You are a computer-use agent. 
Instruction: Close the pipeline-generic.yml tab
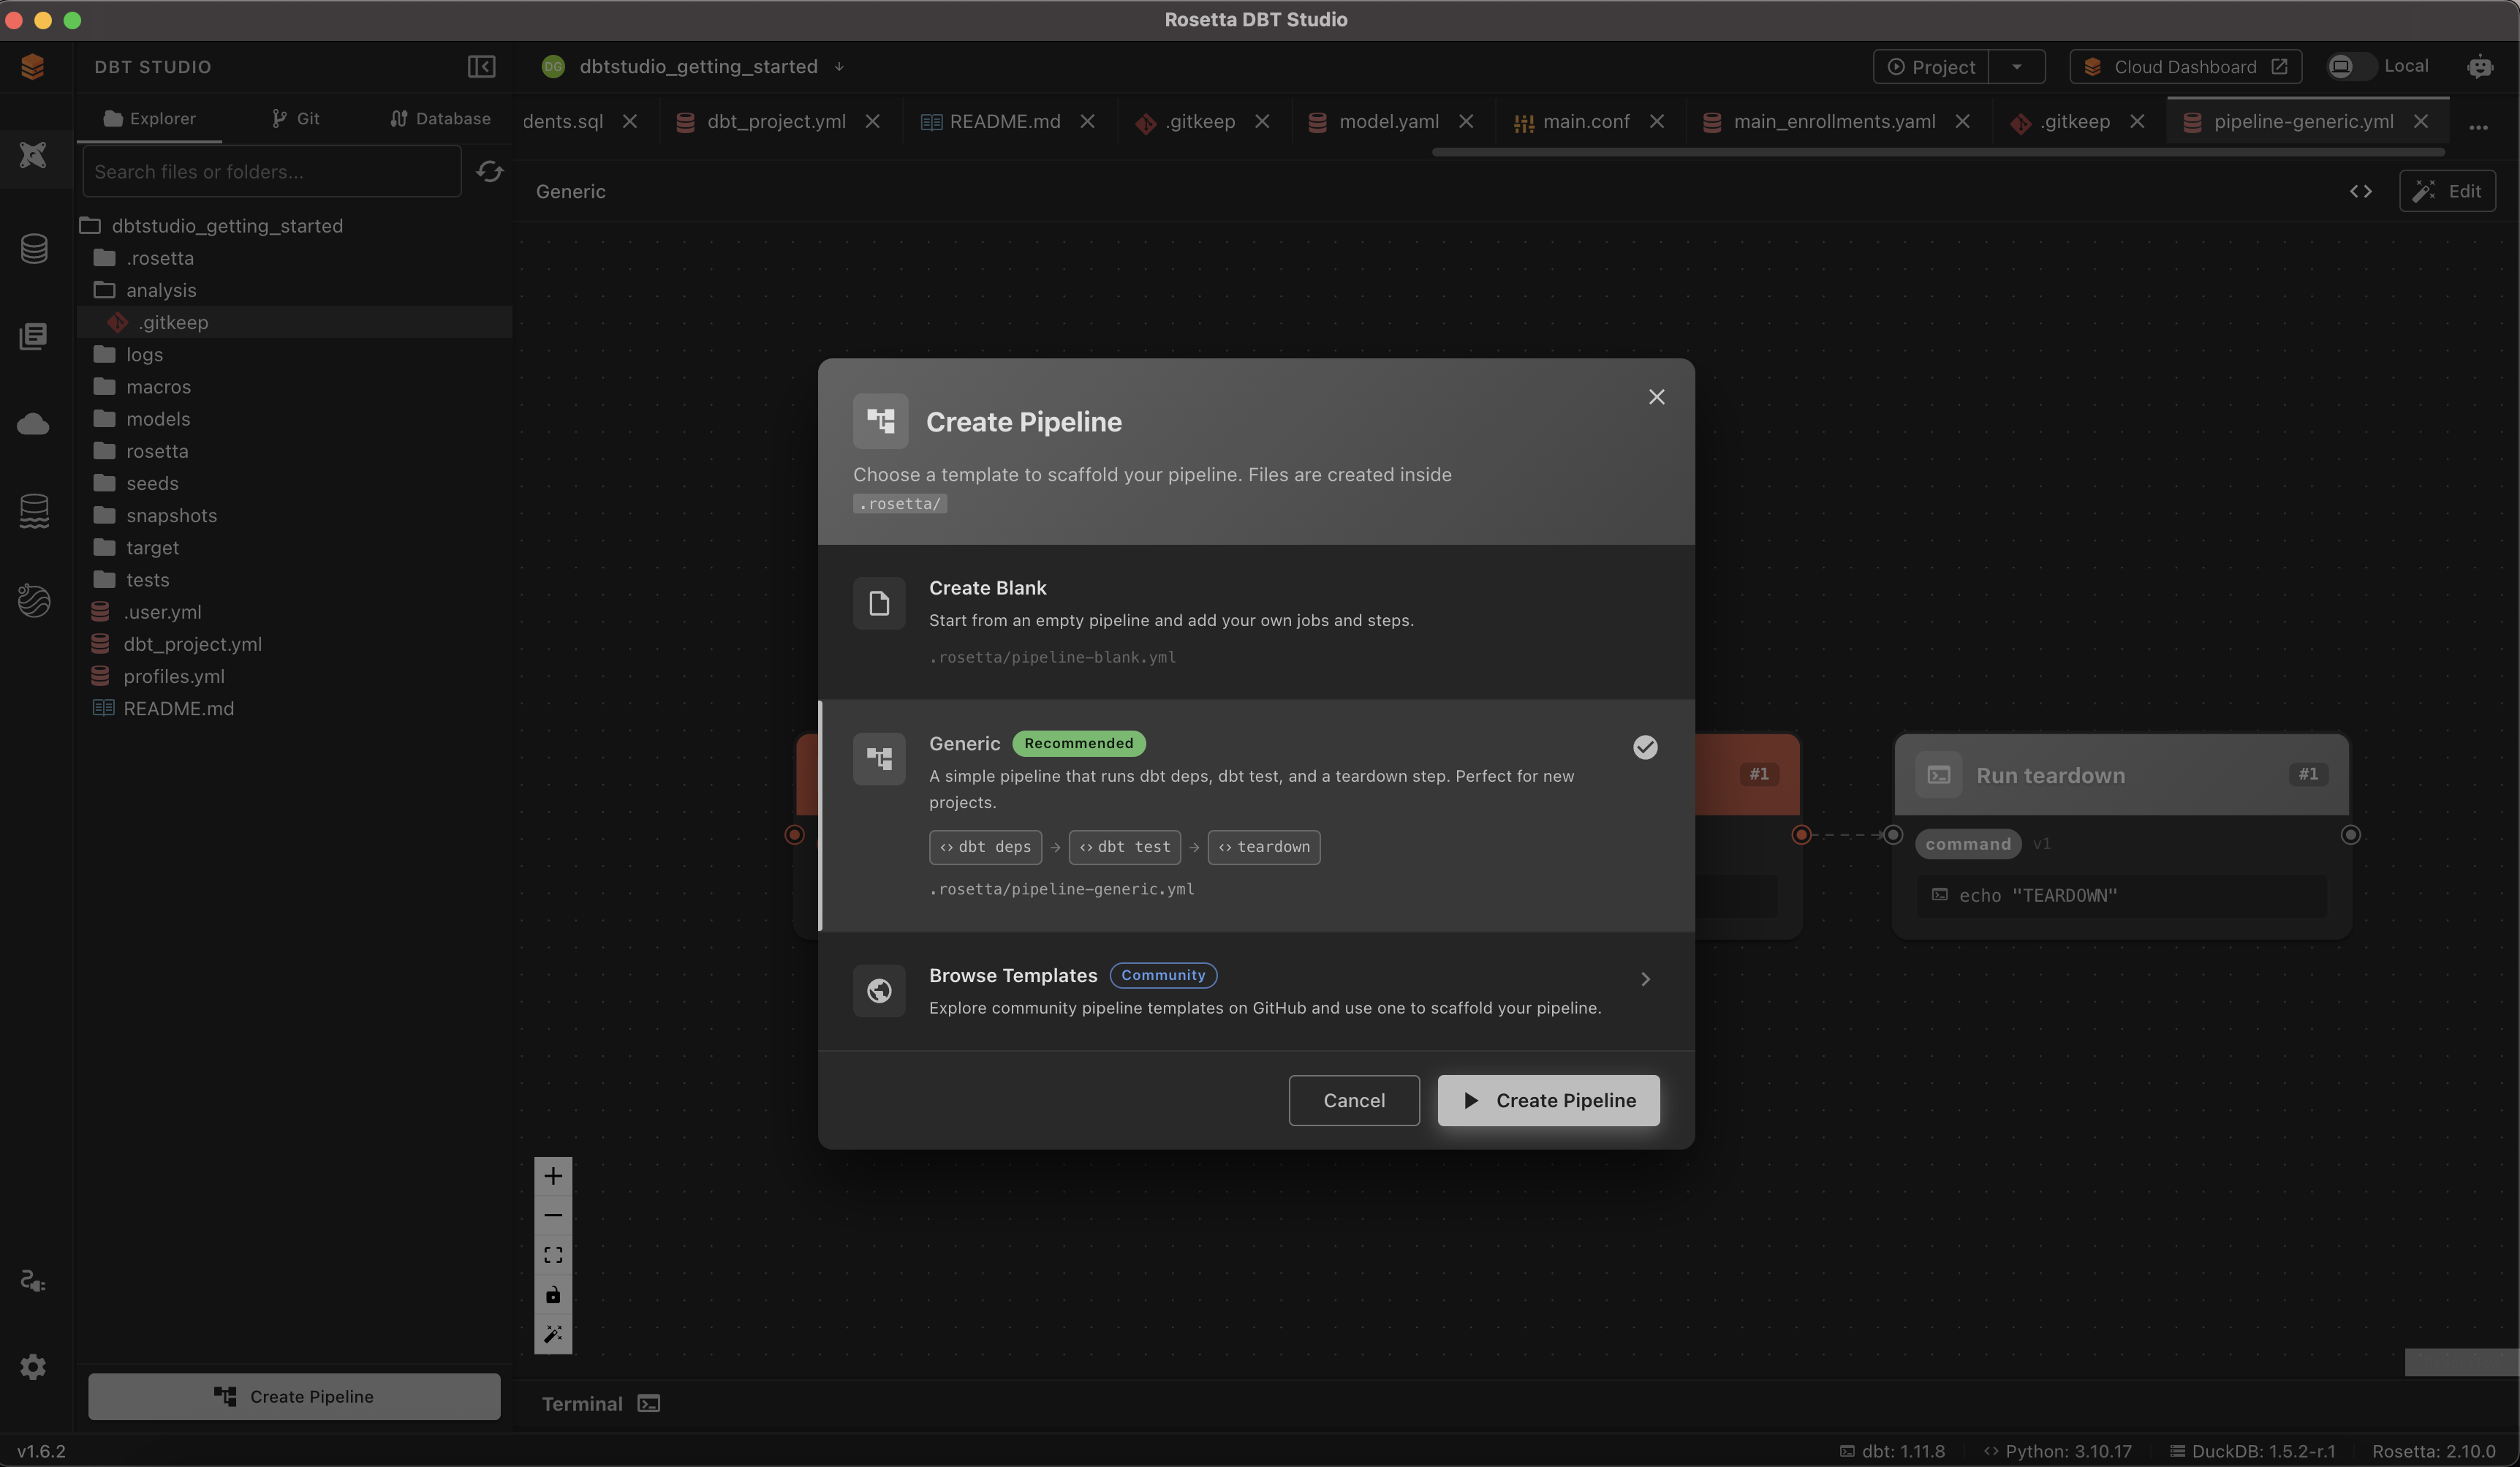(2421, 121)
